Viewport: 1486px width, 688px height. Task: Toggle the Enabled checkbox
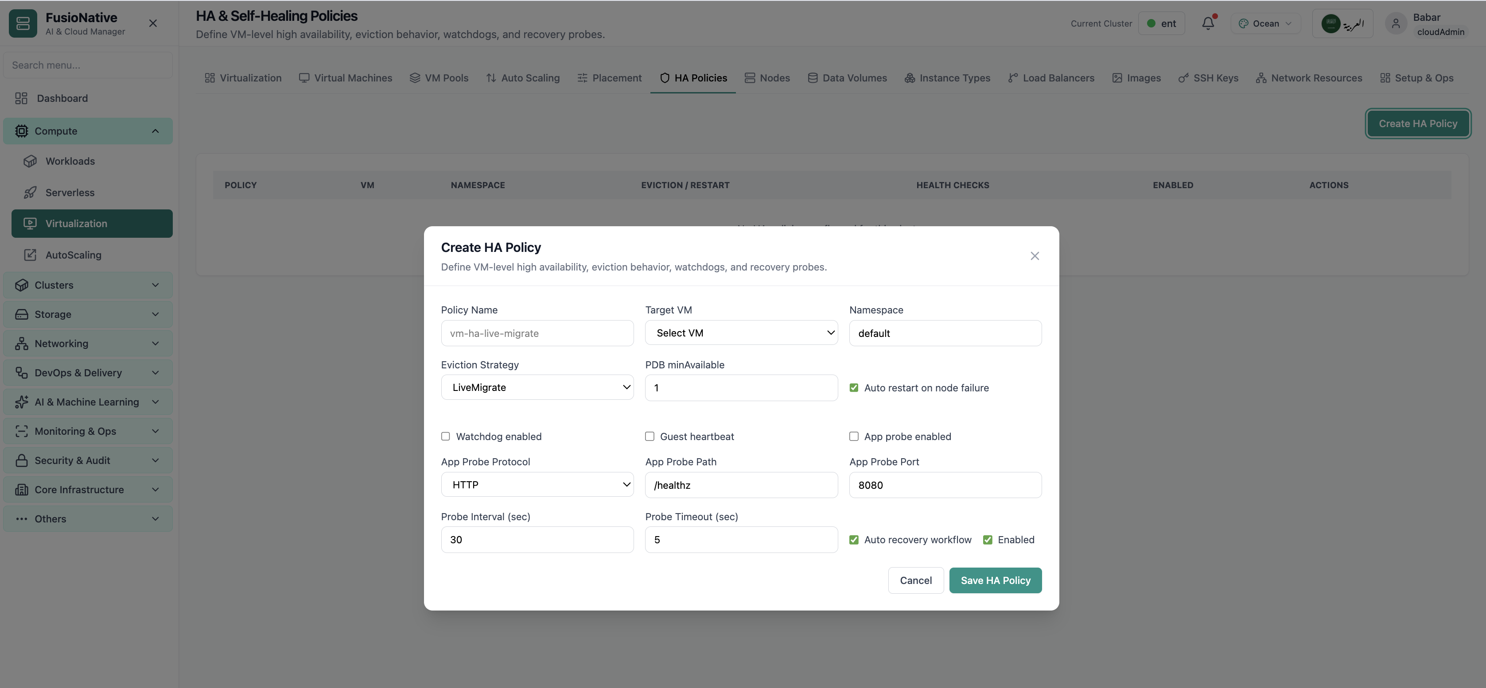point(988,540)
